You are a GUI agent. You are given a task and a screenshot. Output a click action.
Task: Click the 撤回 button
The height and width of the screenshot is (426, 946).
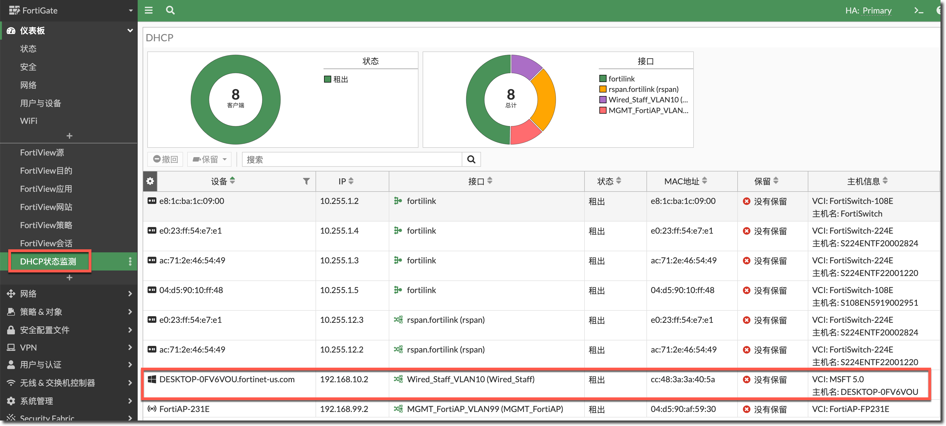point(165,159)
